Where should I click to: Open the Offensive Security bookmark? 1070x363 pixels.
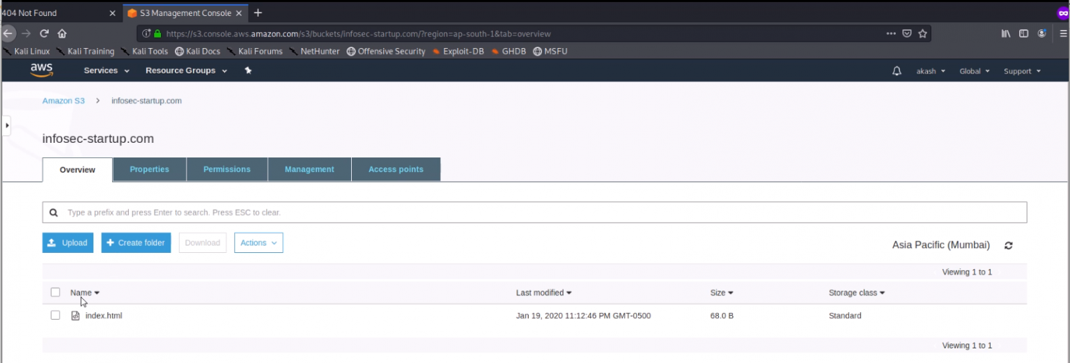386,51
